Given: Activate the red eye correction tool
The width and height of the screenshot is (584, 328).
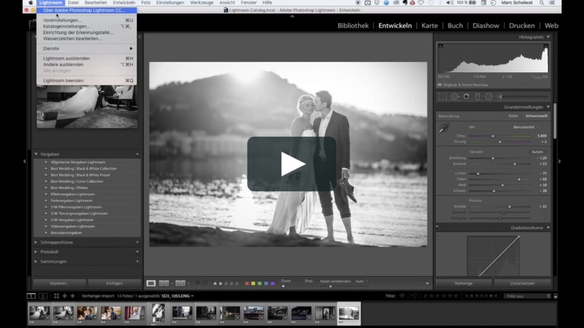Looking at the screenshot, I should [x=466, y=97].
